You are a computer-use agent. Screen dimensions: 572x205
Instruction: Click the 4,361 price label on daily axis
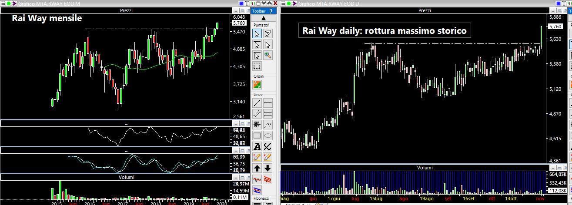(x=555, y=161)
